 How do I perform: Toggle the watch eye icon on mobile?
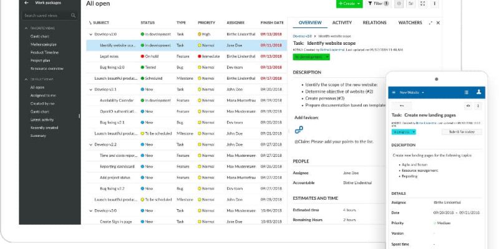468,106
